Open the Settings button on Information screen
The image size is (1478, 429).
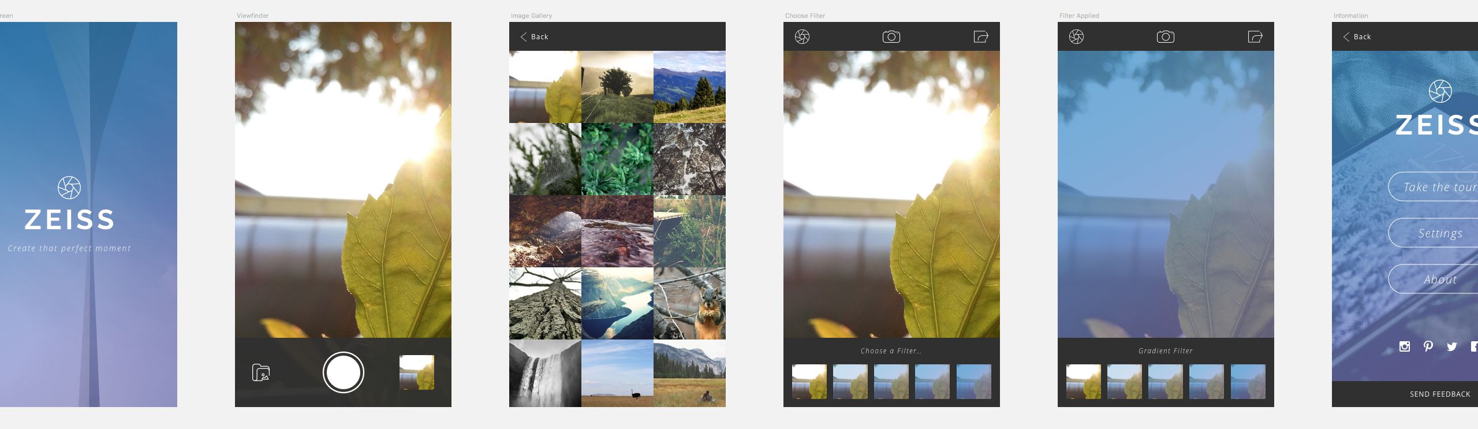(1440, 233)
